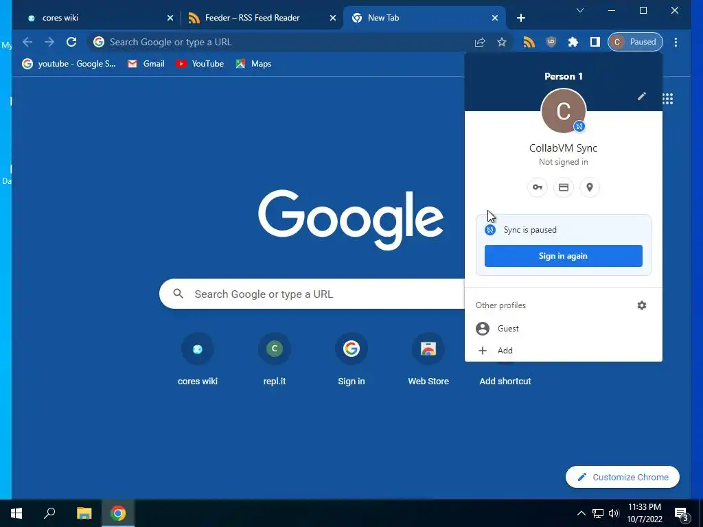
Task: Share this page icon in address bar
Action: 480,42
